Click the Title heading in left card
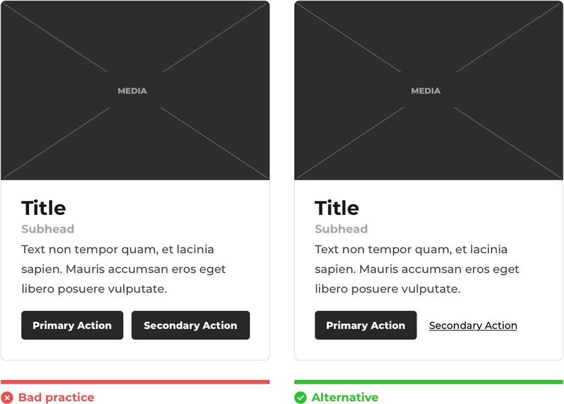This screenshot has width=564, height=404. coord(44,208)
